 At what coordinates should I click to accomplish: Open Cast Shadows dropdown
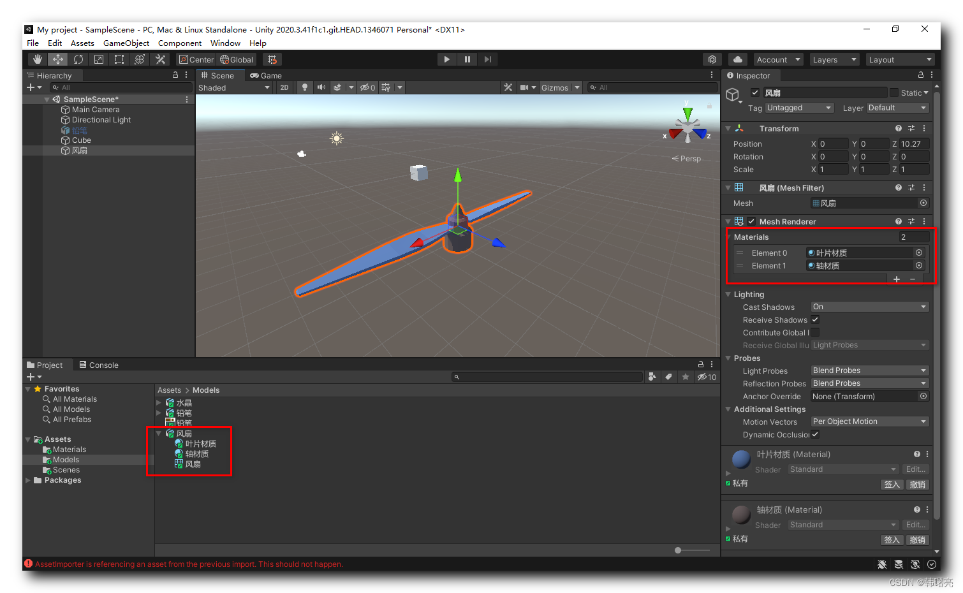click(x=870, y=307)
